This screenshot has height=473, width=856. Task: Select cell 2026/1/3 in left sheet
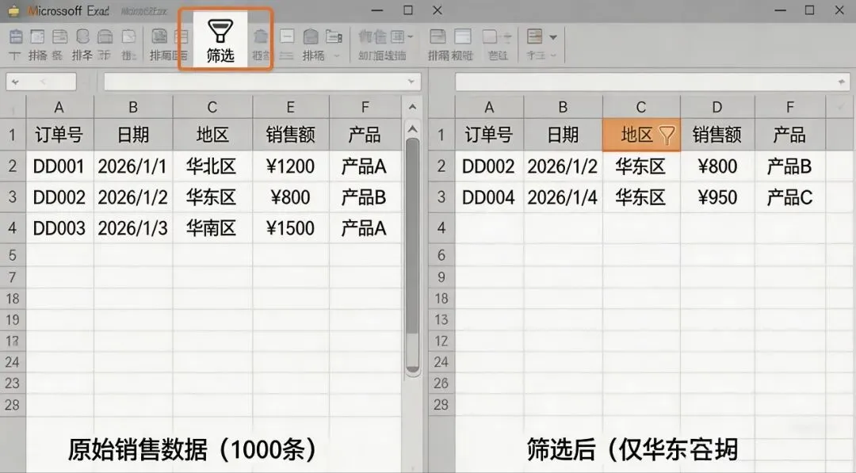tap(133, 228)
